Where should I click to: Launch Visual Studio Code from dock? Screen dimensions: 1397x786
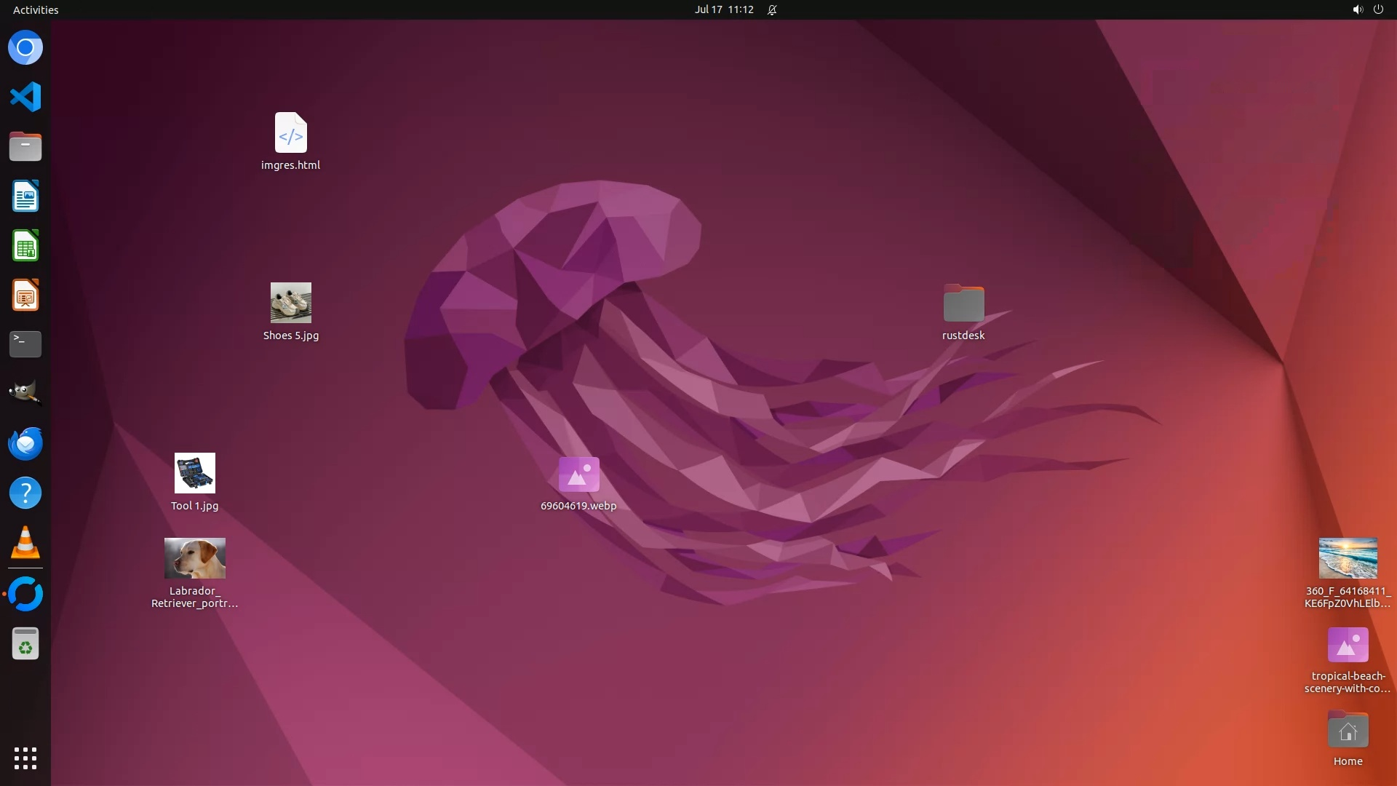(x=25, y=97)
